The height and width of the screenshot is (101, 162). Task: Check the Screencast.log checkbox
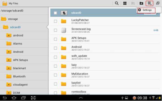coord(55,30)
